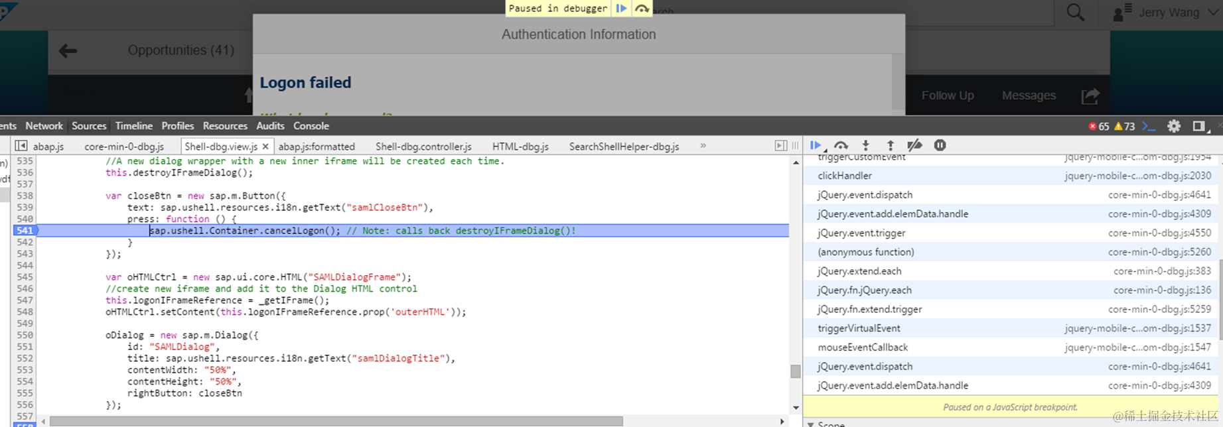Deactivate breakpoints toggle icon
1223x427 pixels.
coord(914,145)
